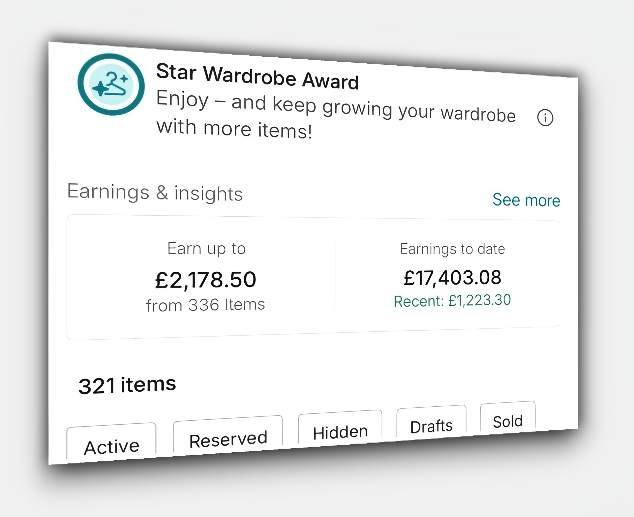Open the See more earnings link

click(x=526, y=200)
